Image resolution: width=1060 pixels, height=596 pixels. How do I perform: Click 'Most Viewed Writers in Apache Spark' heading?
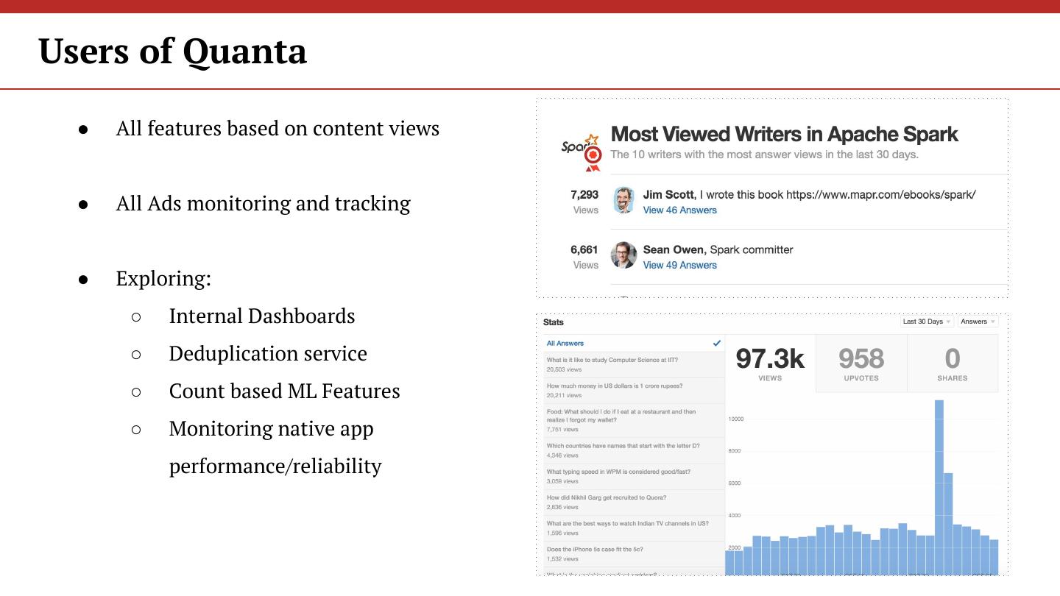[785, 135]
